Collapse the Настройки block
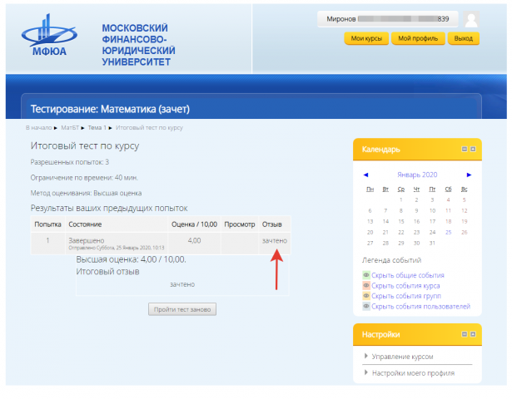 coord(465,334)
